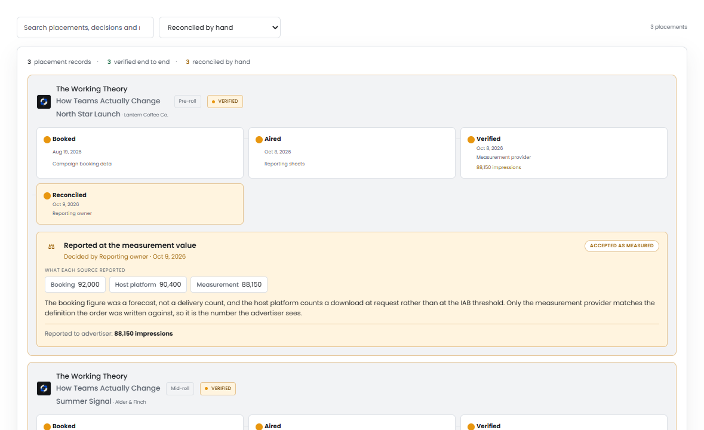The height and width of the screenshot is (430, 704).
Task: Click the orange dot on the Reconciled stage
Action: (x=47, y=196)
